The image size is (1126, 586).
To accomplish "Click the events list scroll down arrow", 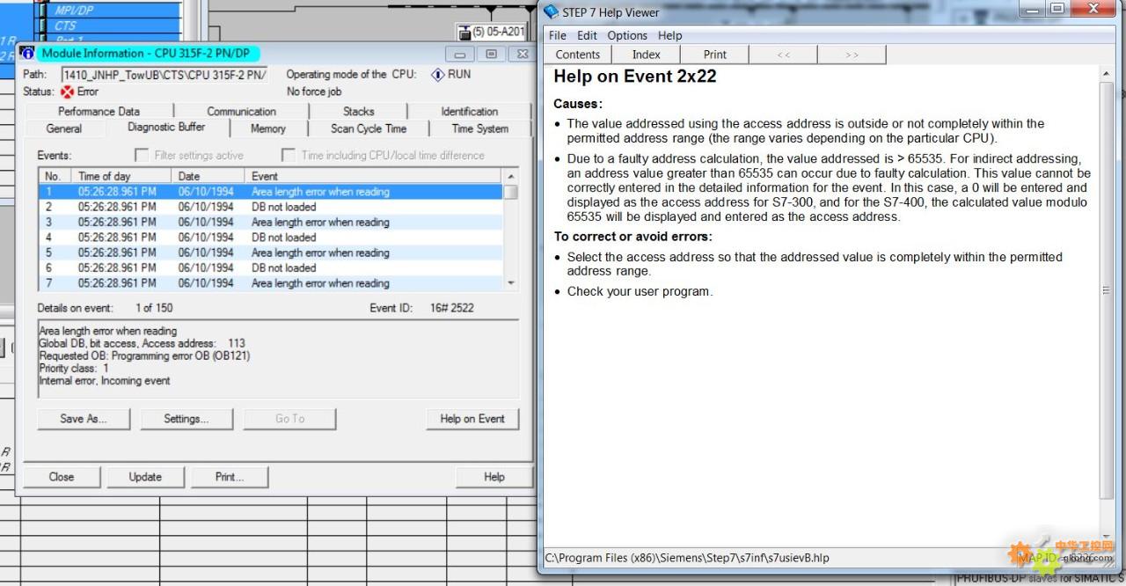I will 511,283.
